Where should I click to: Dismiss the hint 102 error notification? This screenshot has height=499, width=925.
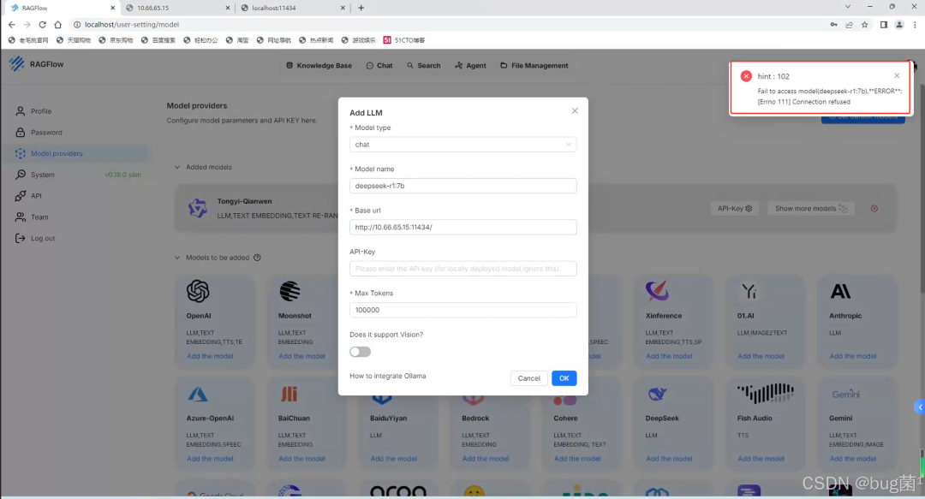pos(897,75)
